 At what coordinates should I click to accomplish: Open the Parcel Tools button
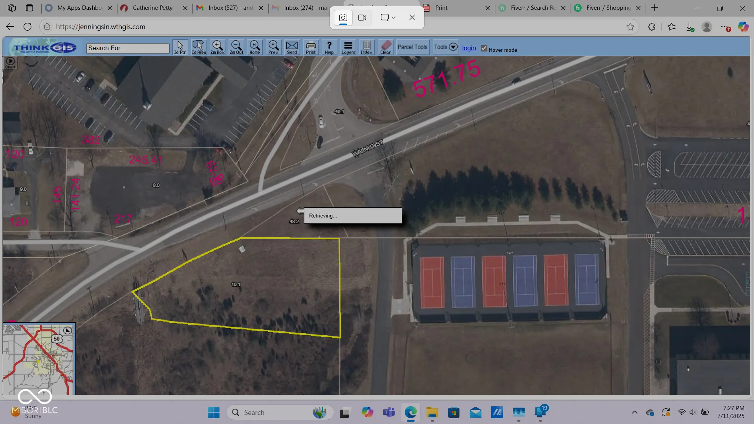[x=412, y=47]
